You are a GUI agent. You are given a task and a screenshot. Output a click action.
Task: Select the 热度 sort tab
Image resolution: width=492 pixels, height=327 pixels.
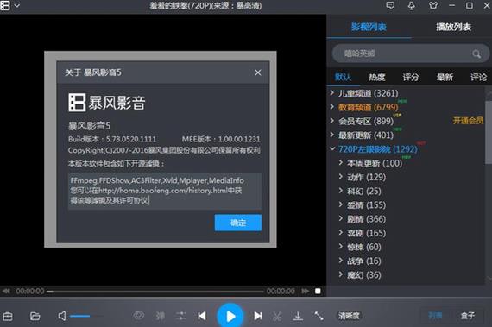tap(377, 77)
